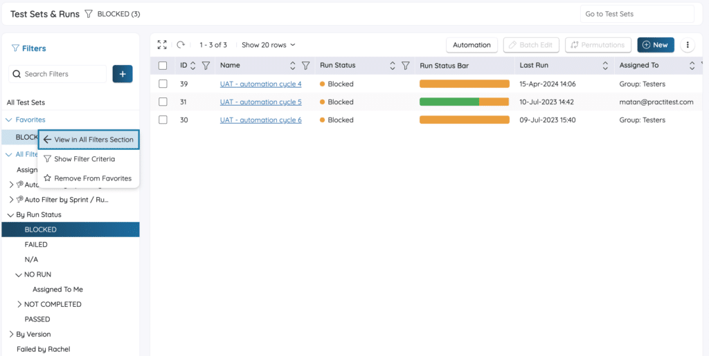
Task: Collapse the By Run Status filter group
Action: pos(10,215)
